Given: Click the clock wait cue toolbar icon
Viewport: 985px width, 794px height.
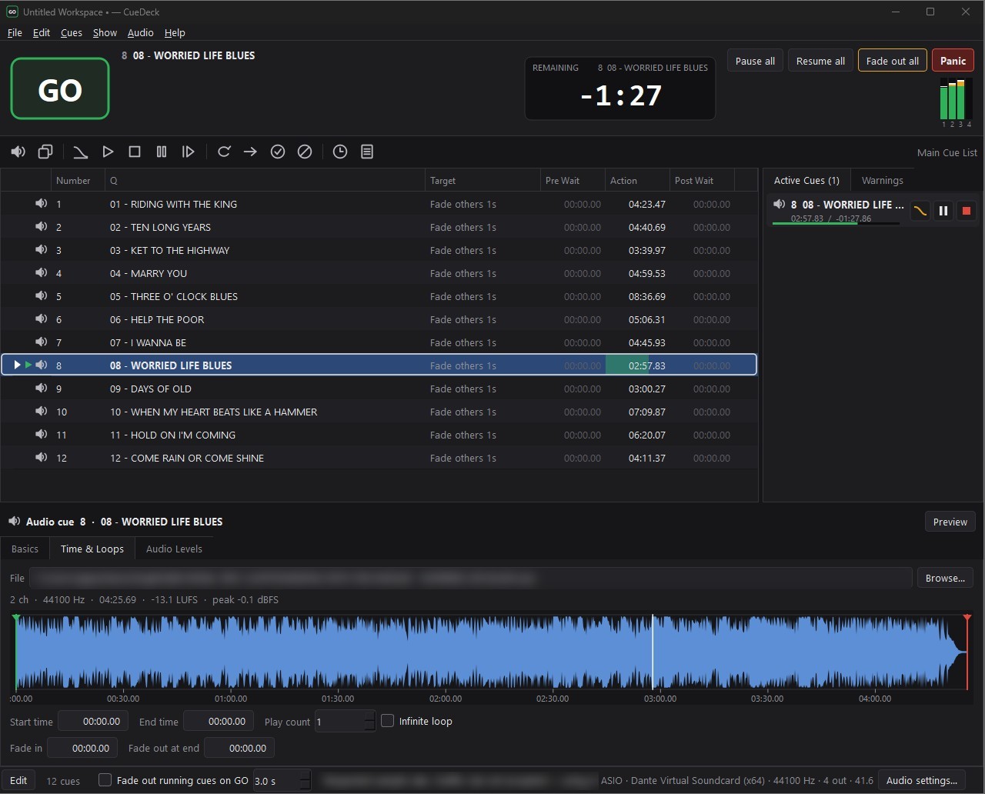Looking at the screenshot, I should pos(340,152).
